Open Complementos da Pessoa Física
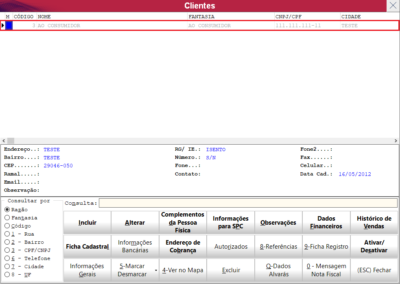The height and width of the screenshot is (284, 400). tap(183, 223)
